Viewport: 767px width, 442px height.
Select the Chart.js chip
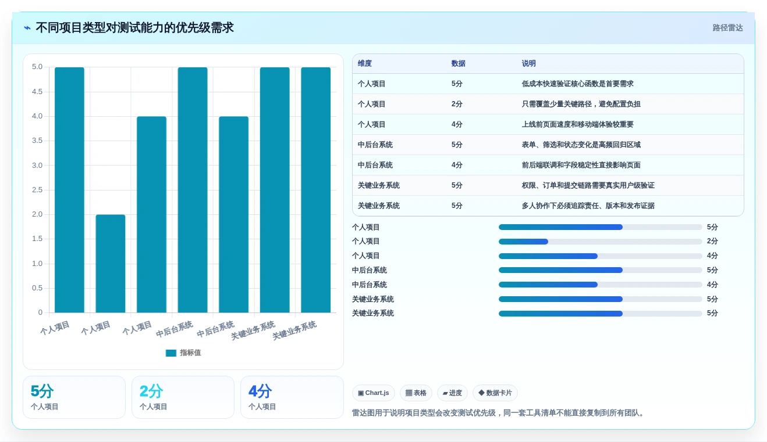coord(374,393)
